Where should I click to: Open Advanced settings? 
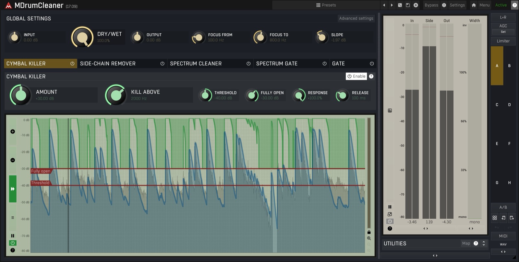[x=356, y=18]
